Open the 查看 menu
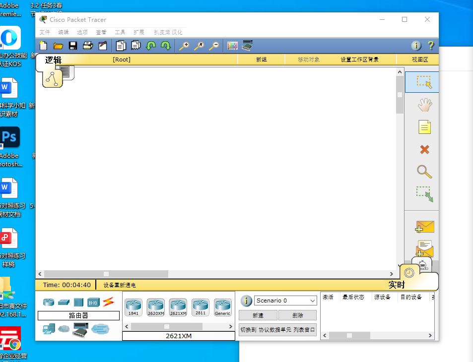This screenshot has width=473, height=362. [x=101, y=32]
